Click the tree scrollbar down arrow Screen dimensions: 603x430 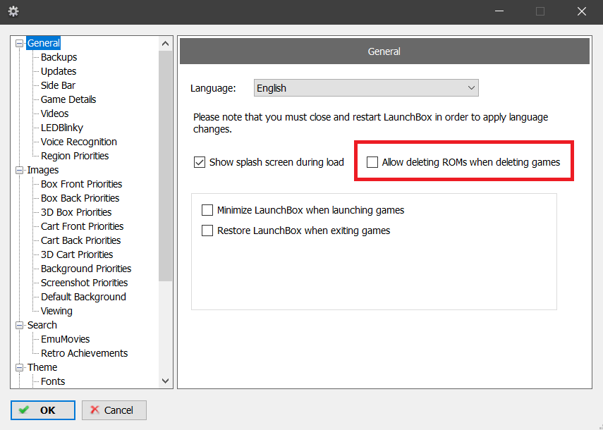165,381
